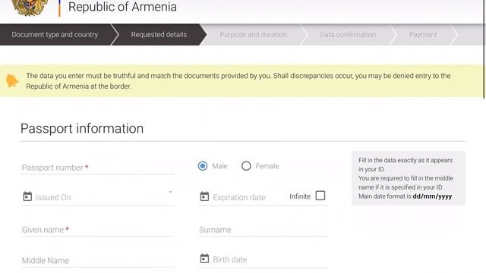
Task: Open the Payment step
Action: 423,35
